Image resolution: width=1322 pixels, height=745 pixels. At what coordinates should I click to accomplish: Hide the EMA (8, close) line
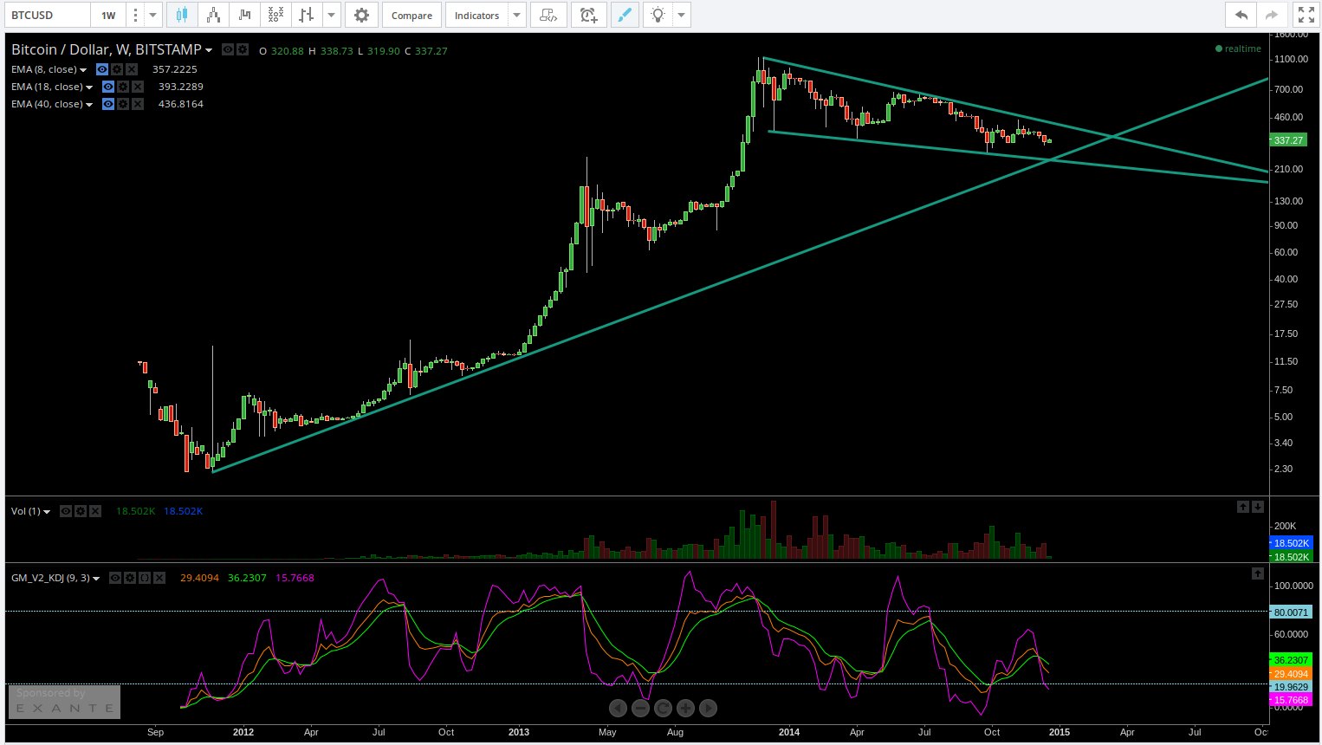(102, 69)
